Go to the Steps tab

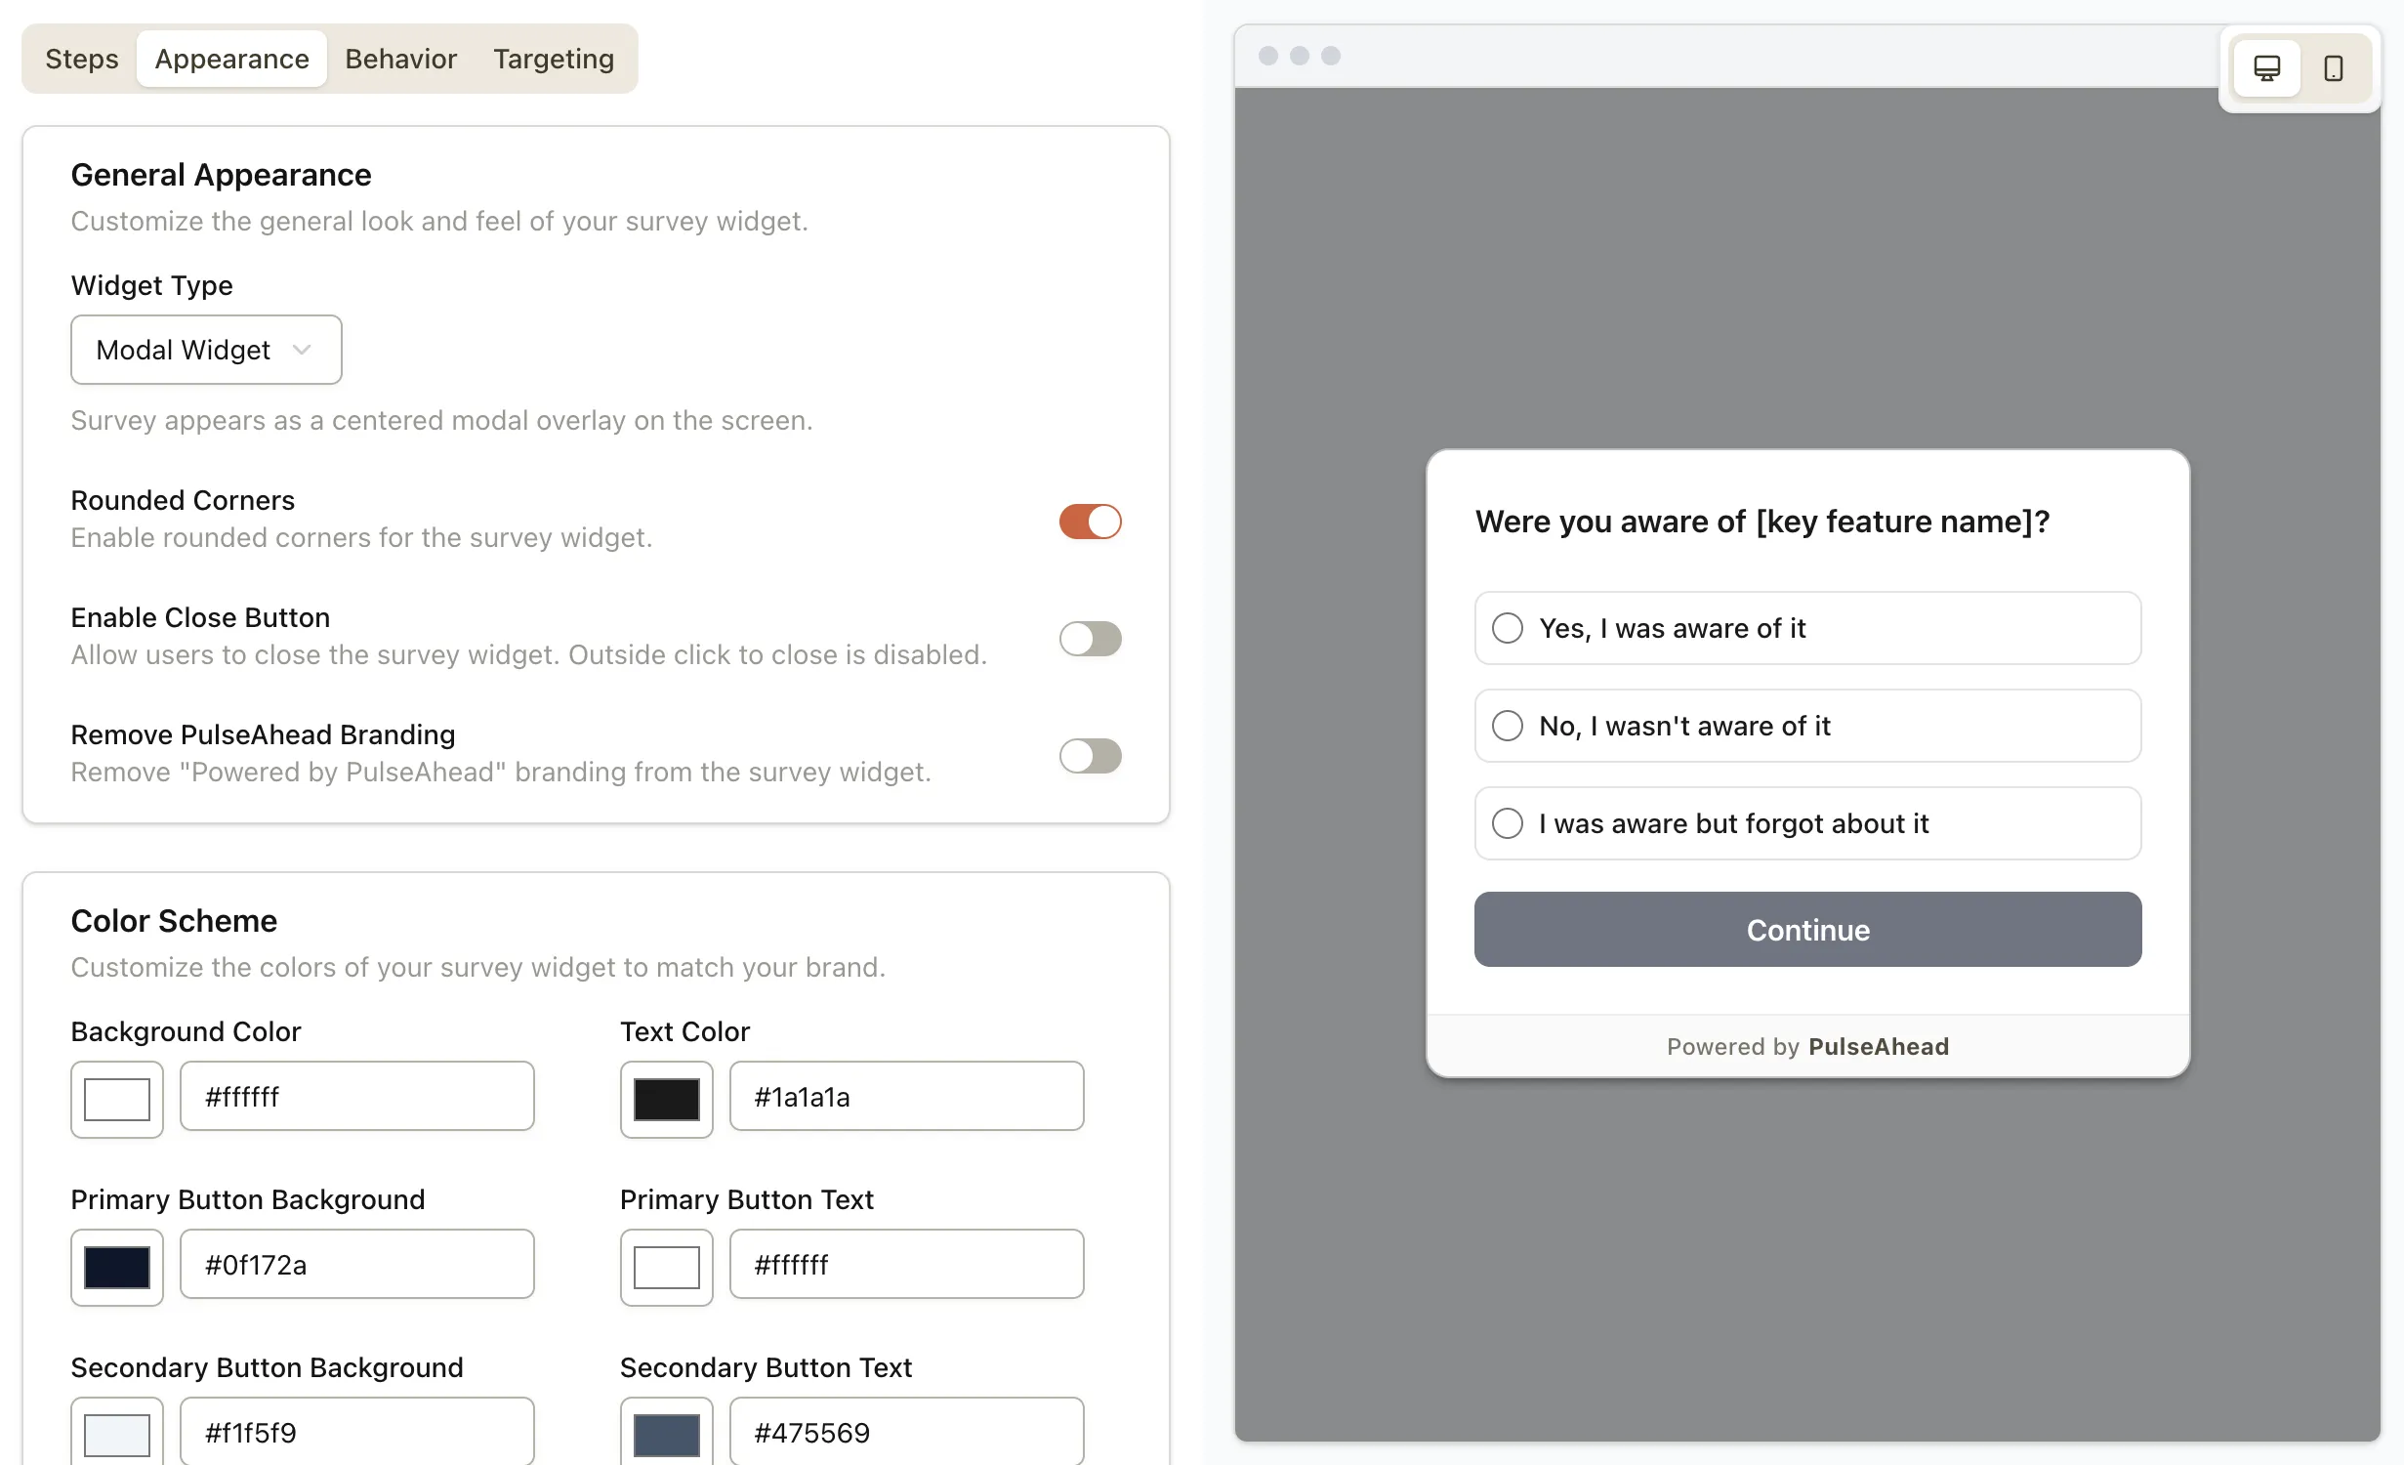pyautogui.click(x=81, y=59)
